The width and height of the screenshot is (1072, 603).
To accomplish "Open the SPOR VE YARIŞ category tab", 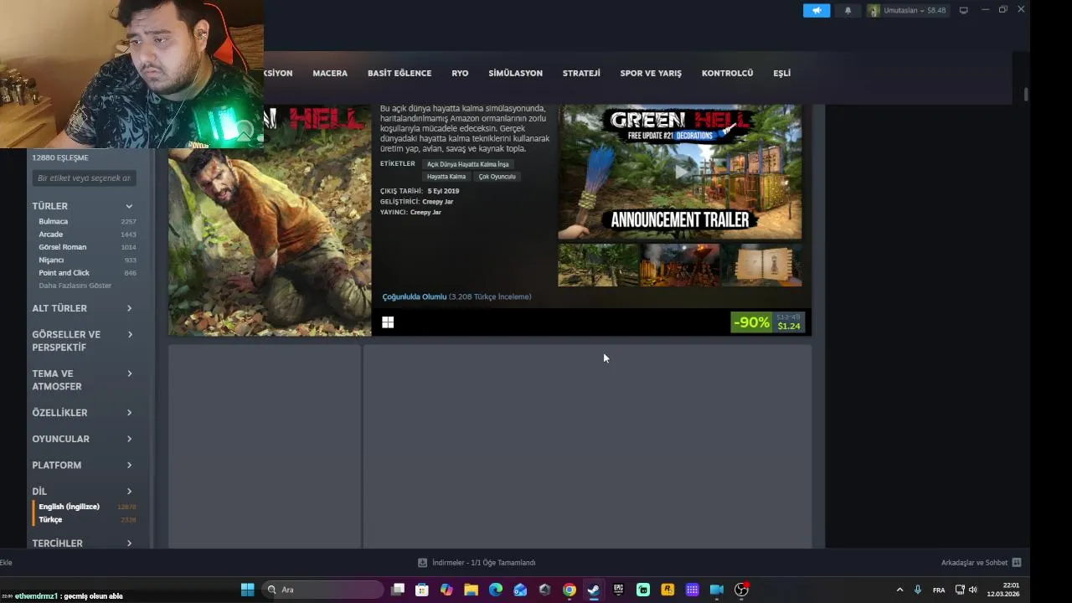I will 651,73.
